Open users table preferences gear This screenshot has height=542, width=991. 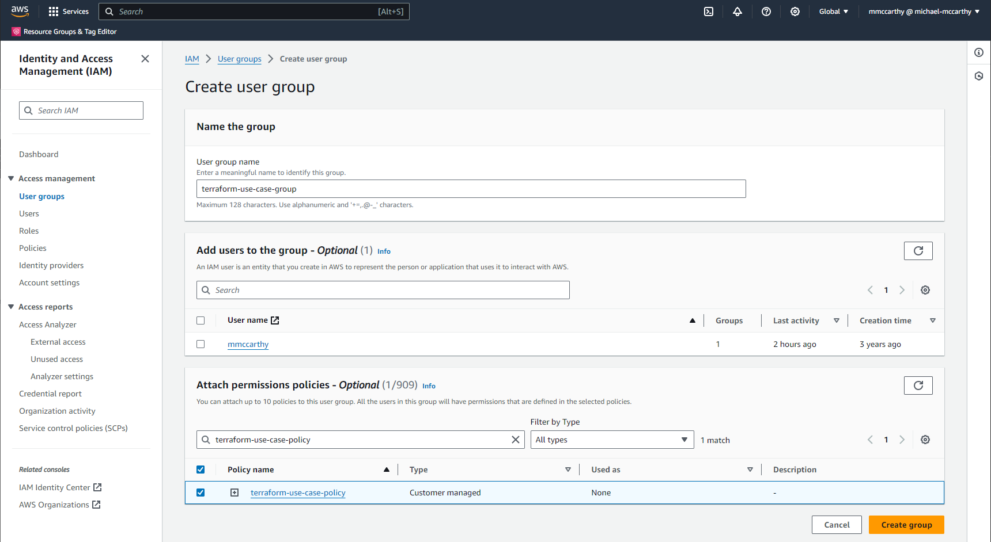click(x=925, y=290)
